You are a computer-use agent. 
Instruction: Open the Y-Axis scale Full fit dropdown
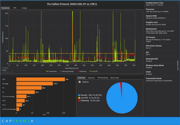[7, 70]
